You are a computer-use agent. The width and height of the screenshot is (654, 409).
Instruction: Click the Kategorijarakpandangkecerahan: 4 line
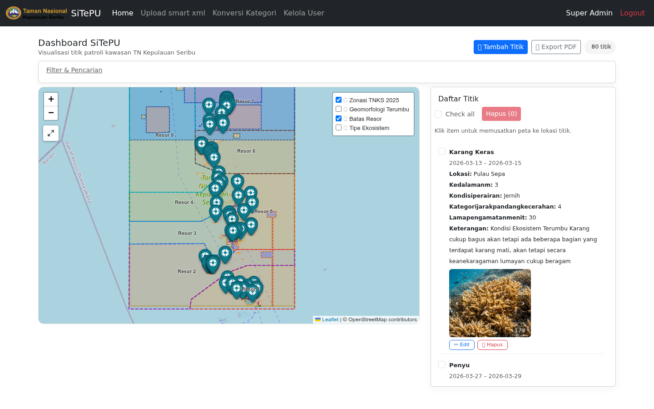click(x=505, y=206)
